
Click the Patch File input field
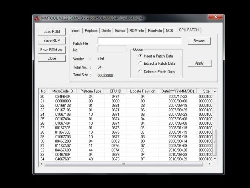(139, 41)
